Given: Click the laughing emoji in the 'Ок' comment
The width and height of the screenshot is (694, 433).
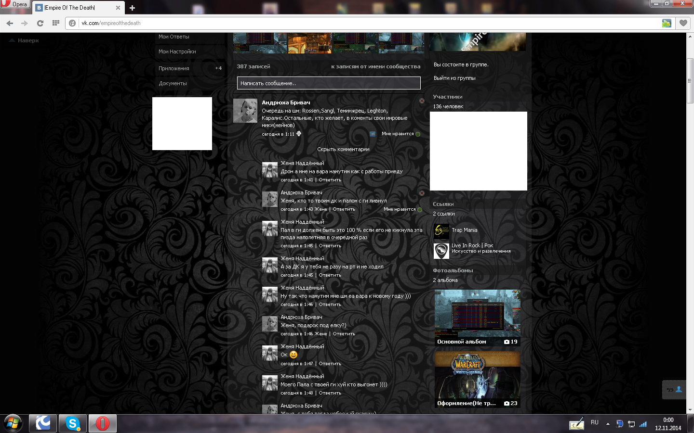Looking at the screenshot, I should tap(293, 355).
